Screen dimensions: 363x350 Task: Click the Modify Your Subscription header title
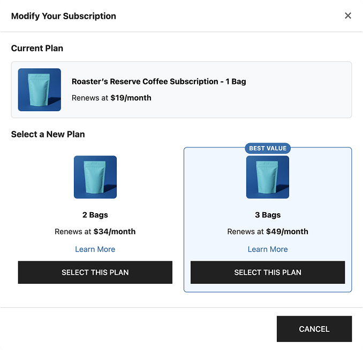64,16
